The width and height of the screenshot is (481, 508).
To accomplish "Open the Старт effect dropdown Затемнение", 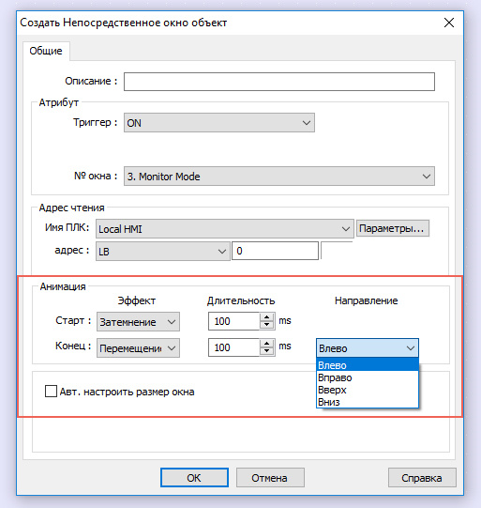I will (x=138, y=322).
